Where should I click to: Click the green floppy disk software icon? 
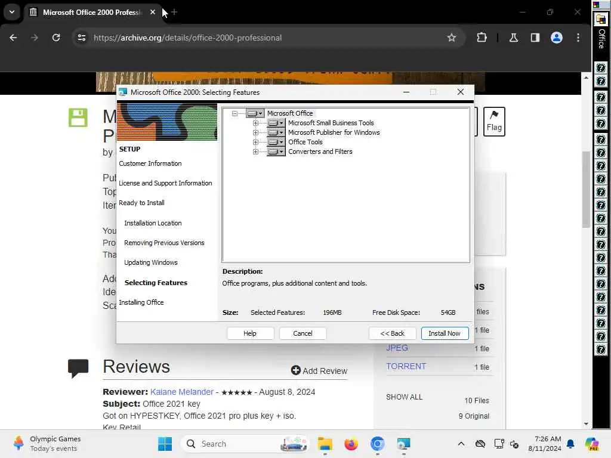click(78, 117)
